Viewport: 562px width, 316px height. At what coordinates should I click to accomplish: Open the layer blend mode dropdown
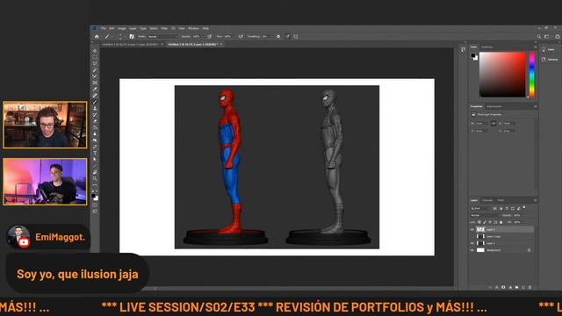click(485, 215)
